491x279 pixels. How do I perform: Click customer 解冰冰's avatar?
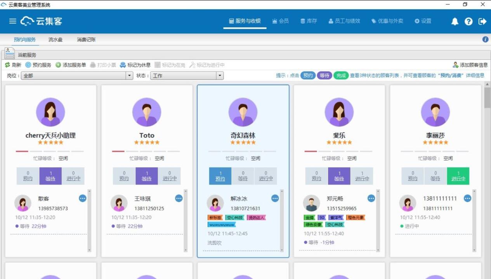click(215, 203)
